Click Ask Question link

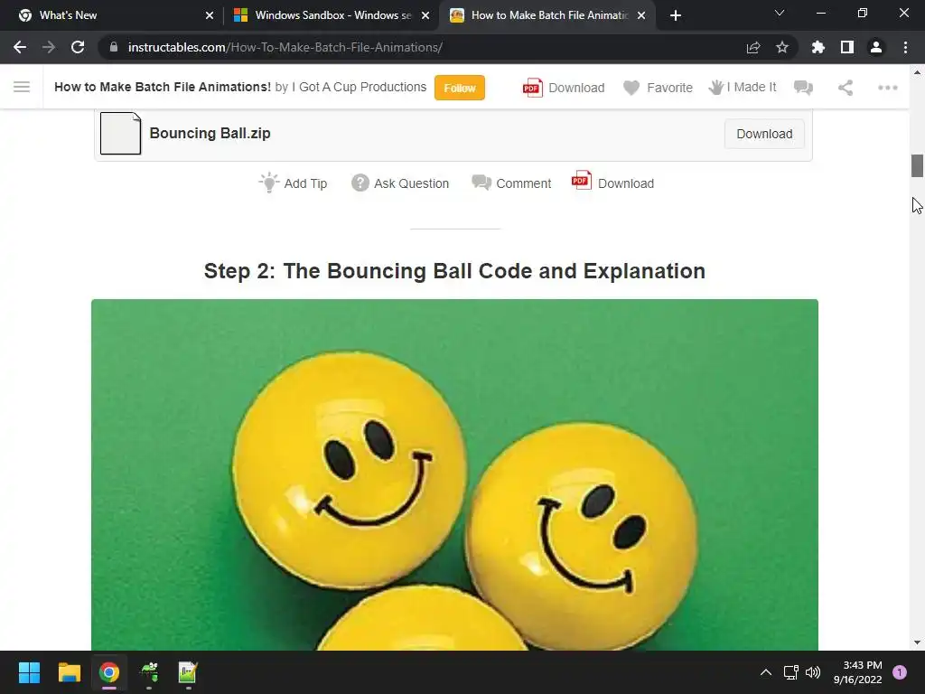[x=400, y=183]
